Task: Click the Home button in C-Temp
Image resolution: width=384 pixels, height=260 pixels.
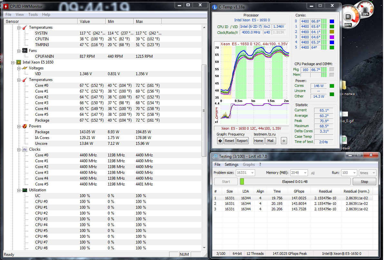Action: 259,141
